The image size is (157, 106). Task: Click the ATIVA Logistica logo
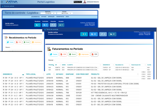point(12,2)
